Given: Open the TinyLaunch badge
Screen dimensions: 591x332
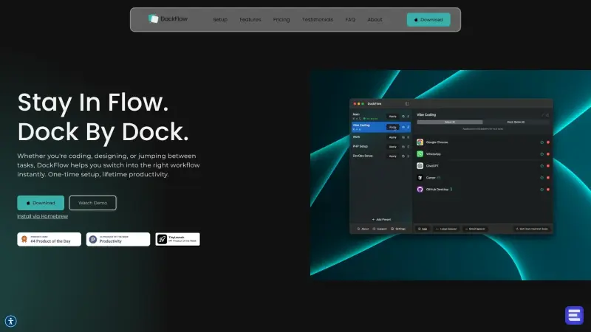Looking at the screenshot, I should [177, 239].
